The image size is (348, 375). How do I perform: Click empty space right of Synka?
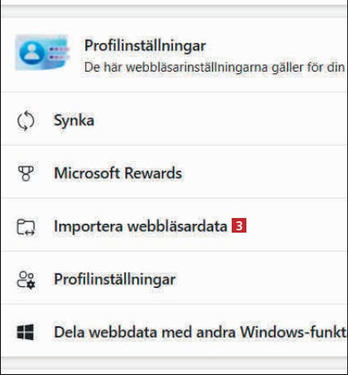click(220, 119)
